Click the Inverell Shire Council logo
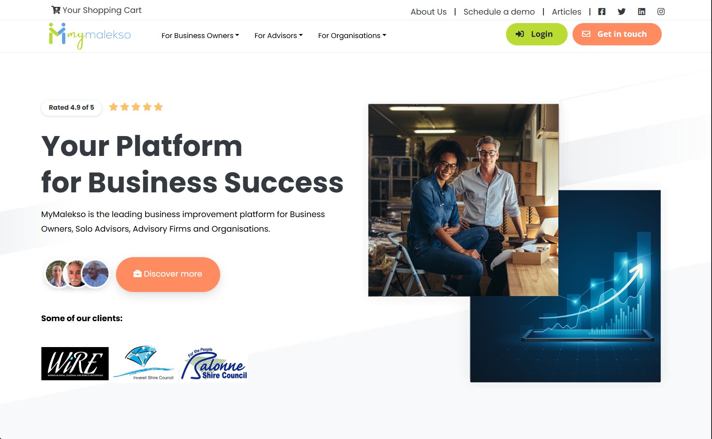This screenshot has width=712, height=439. 144,363
